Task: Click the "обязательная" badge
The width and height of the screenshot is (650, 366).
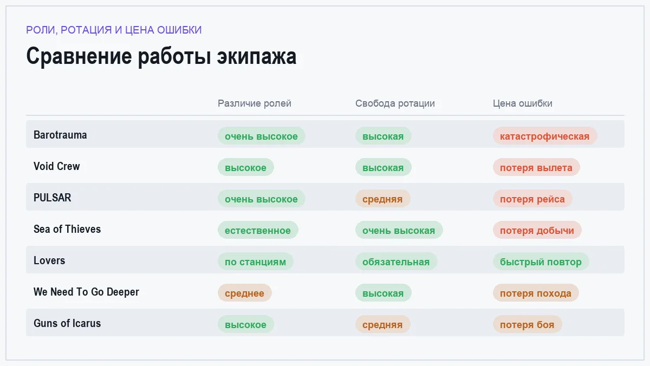Action: coord(396,262)
